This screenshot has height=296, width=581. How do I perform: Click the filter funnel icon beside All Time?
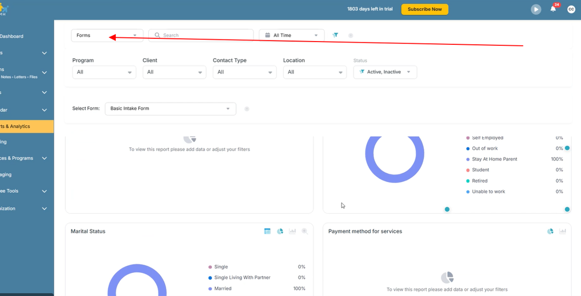[x=335, y=35]
